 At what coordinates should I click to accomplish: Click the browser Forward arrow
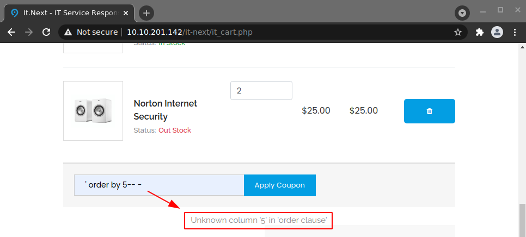coord(29,32)
